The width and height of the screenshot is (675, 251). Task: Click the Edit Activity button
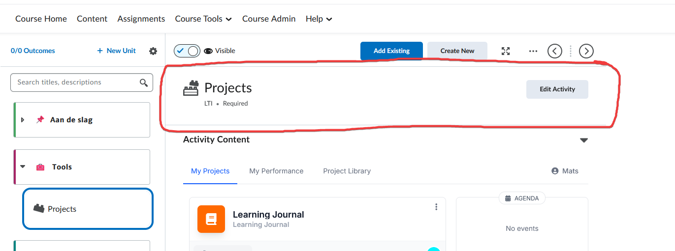coord(557,89)
